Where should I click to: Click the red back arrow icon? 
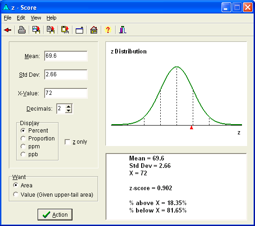(x=7, y=30)
